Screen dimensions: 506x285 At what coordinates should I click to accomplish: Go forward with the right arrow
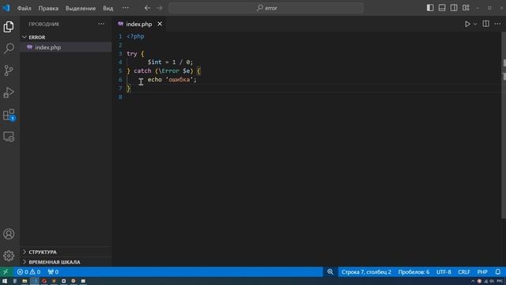click(x=160, y=8)
